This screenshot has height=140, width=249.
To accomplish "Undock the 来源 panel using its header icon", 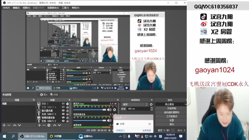I will point(69,100).
